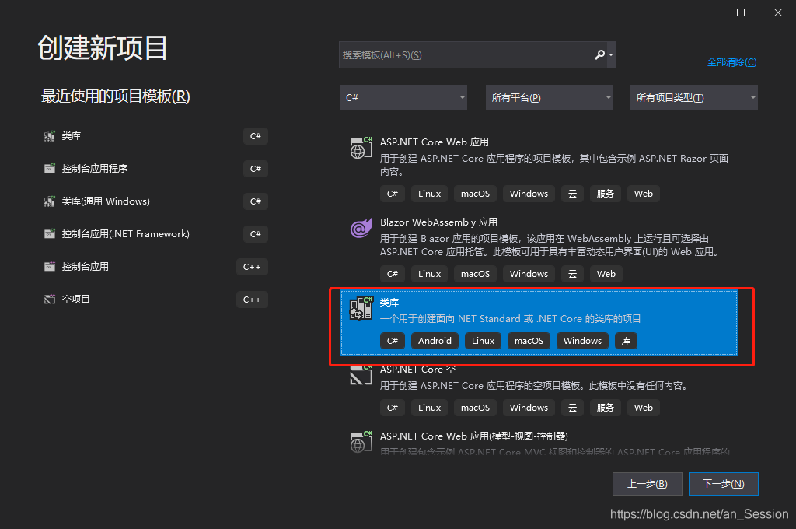Click C# badge beside recent 类库
The image size is (796, 529).
[x=255, y=136]
